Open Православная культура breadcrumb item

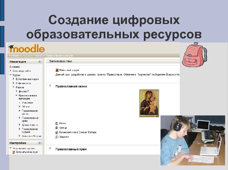(x=59, y=56)
